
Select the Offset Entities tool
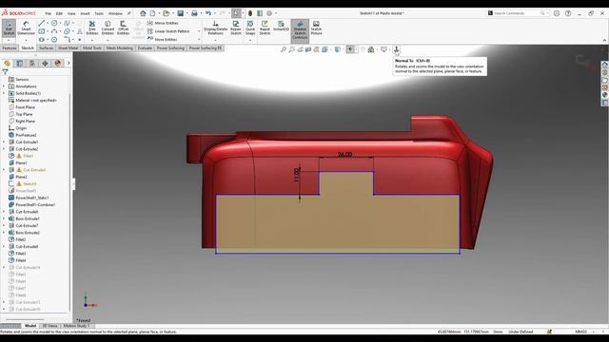(123, 28)
